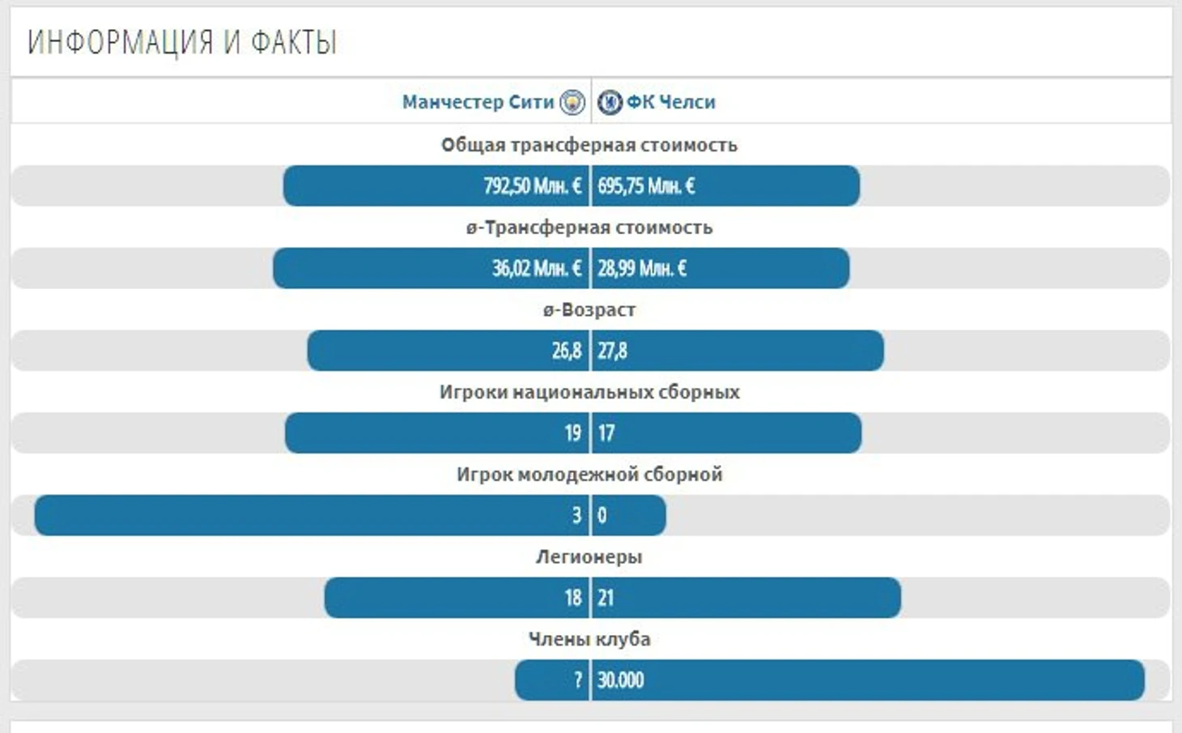Viewport: 1182px width, 733px height.
Task: Click the Chelsea FC crest icon
Action: (x=610, y=102)
